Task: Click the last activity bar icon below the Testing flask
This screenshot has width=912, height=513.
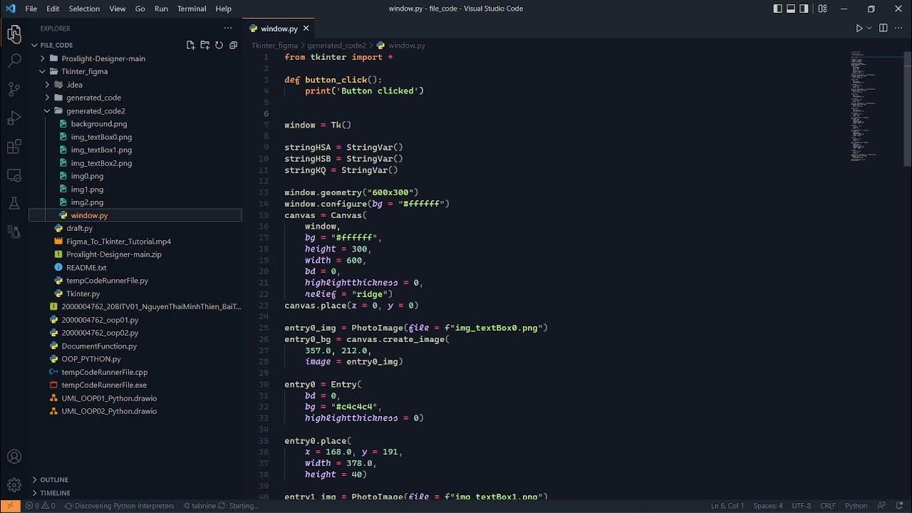Action: 14,232
